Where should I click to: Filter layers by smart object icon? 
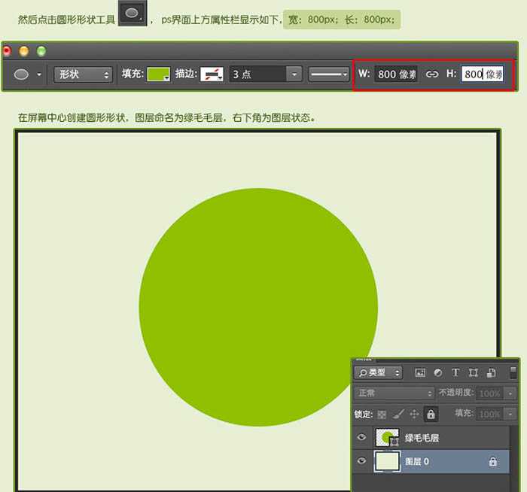492,372
